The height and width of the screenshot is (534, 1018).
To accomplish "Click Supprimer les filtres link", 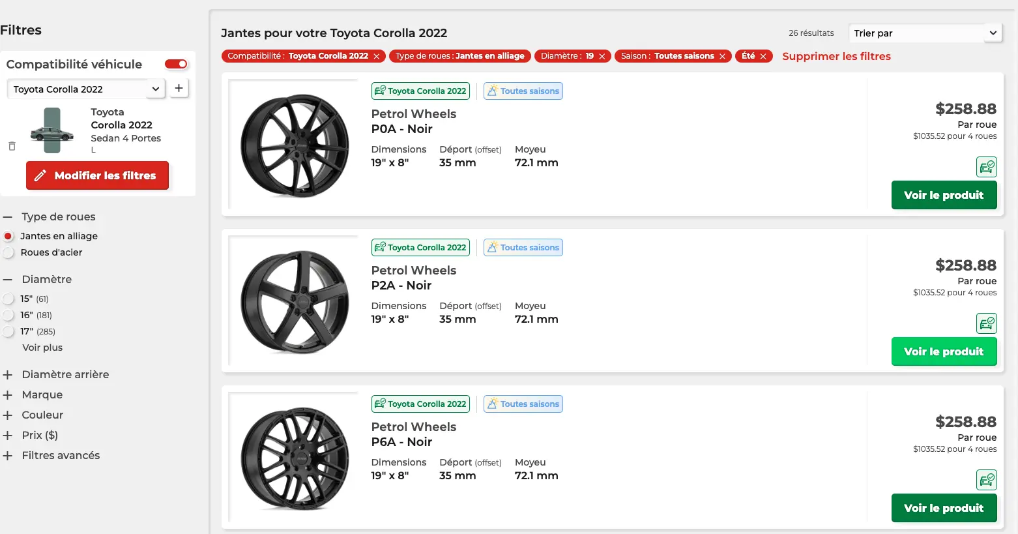I will click(836, 56).
